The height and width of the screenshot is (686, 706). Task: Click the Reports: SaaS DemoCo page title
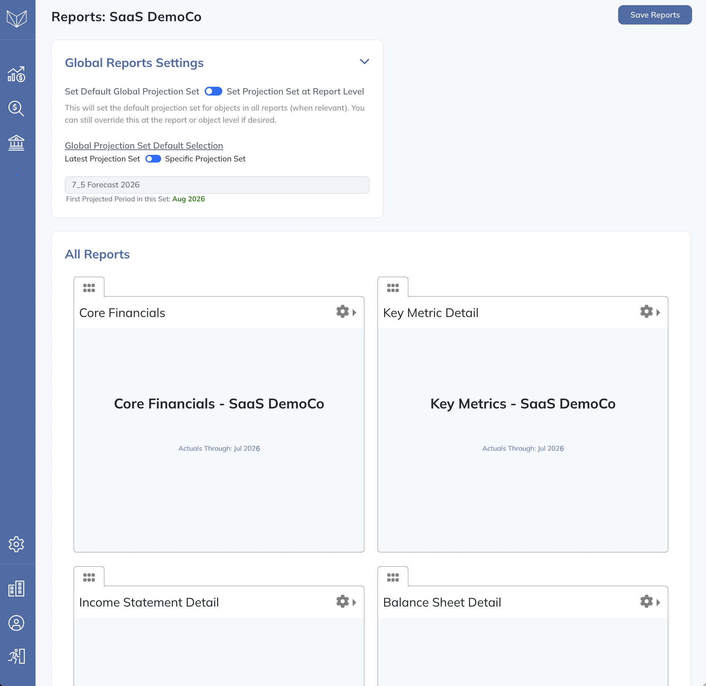click(126, 17)
